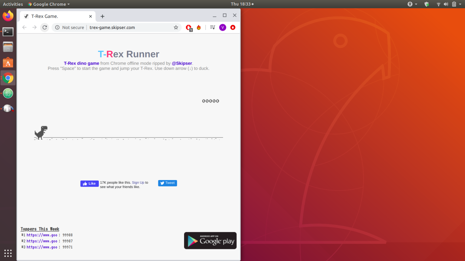Reload the T-Rex game page
Screen dimensions: 465x261
[44, 27]
